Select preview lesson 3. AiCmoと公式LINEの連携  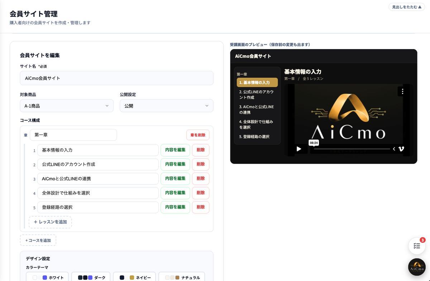coord(257,110)
